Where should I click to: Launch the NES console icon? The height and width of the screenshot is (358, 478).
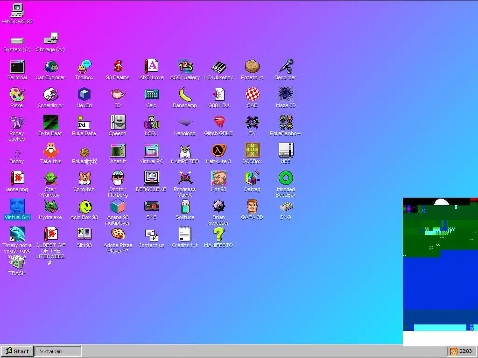(x=286, y=151)
